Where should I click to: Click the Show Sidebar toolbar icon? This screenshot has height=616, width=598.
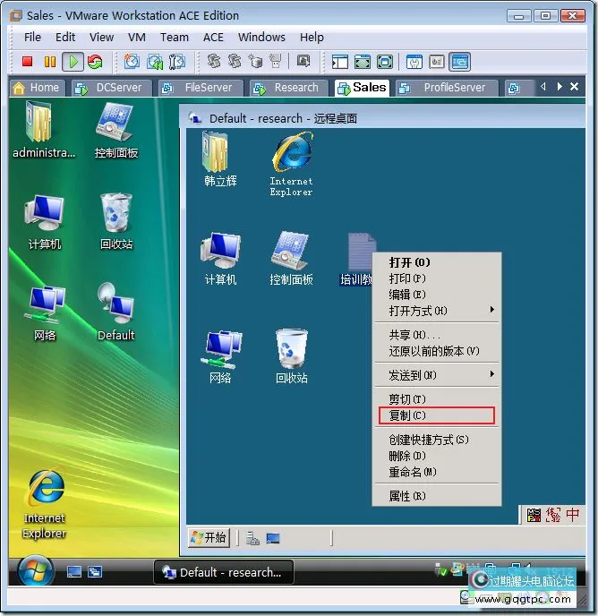(340, 62)
